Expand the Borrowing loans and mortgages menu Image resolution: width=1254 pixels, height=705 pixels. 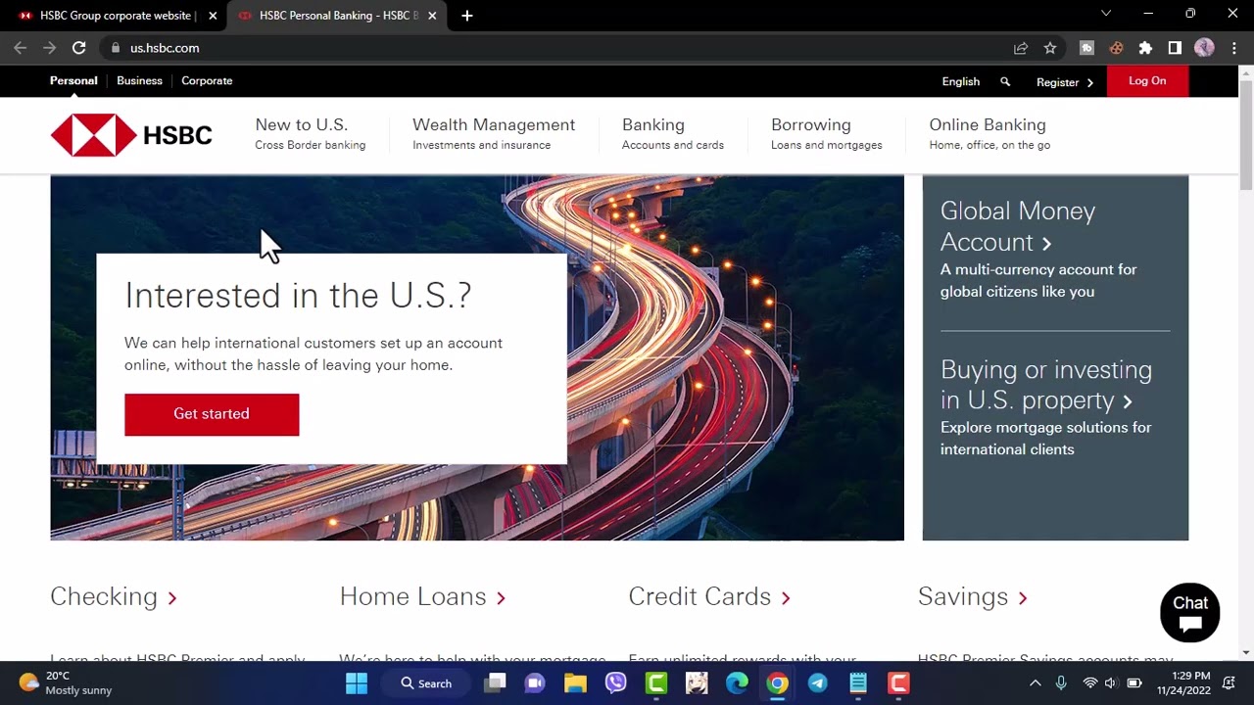pyautogui.click(x=827, y=134)
